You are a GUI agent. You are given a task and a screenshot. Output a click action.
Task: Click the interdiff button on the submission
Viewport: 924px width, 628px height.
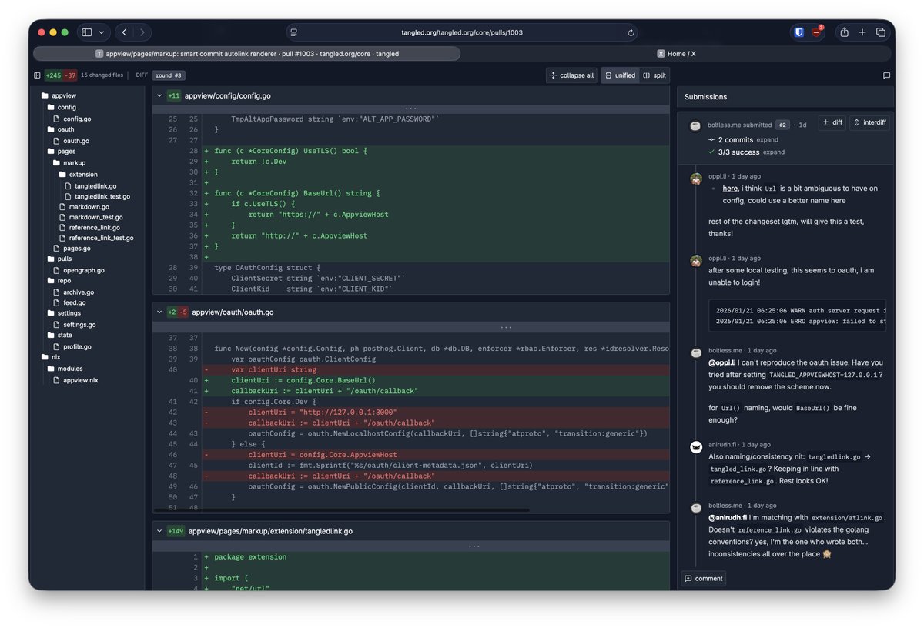pos(869,122)
